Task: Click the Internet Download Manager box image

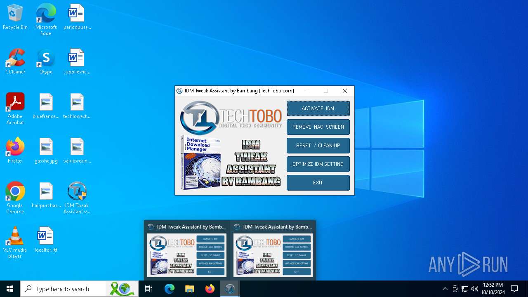Action: [200, 162]
